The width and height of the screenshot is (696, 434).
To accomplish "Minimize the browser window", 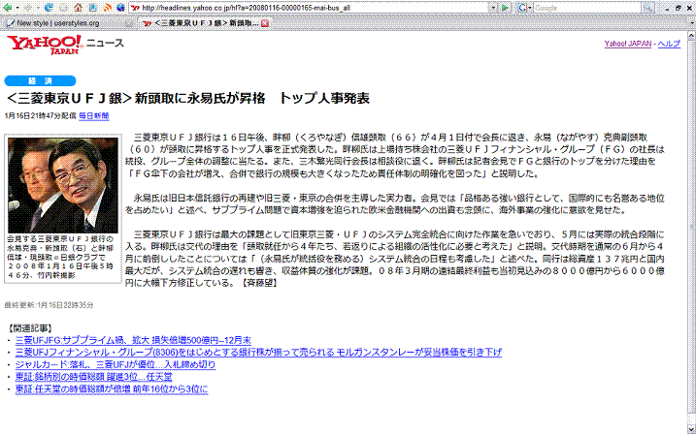I will coord(668,8).
